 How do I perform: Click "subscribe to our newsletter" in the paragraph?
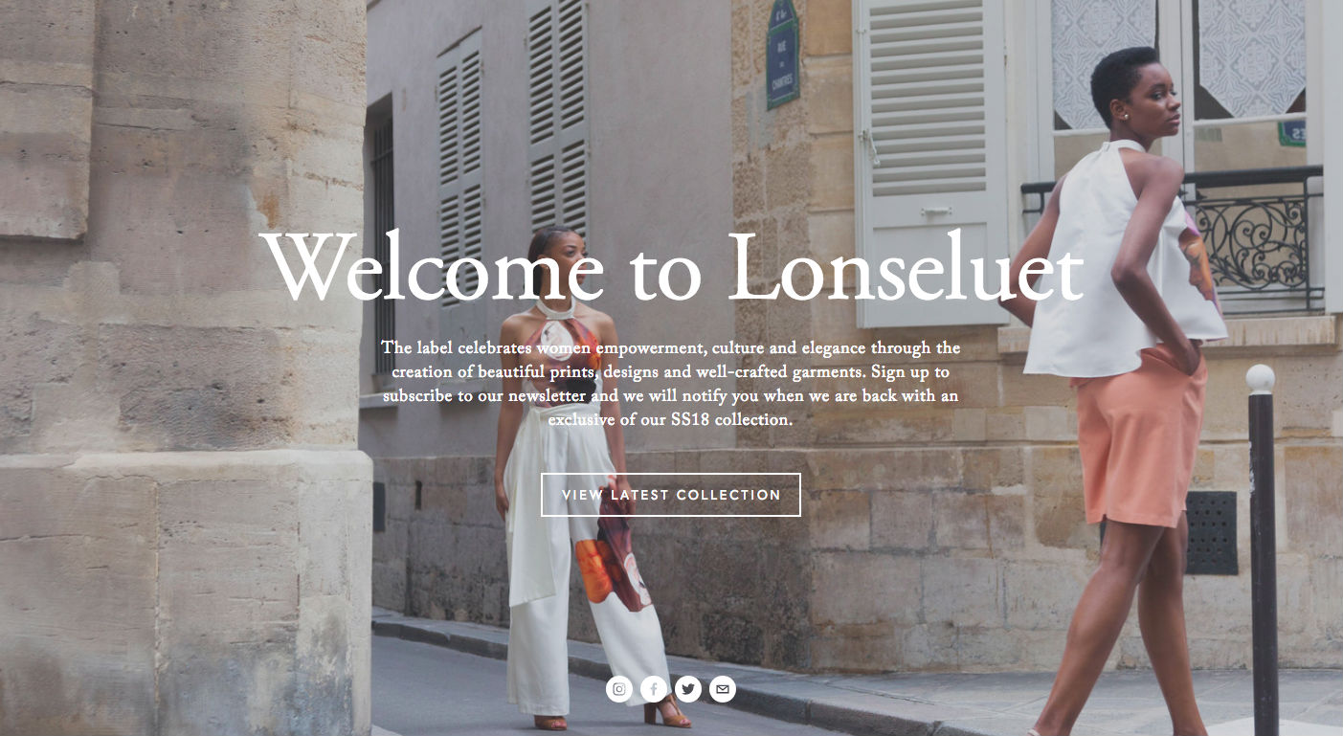(x=485, y=395)
